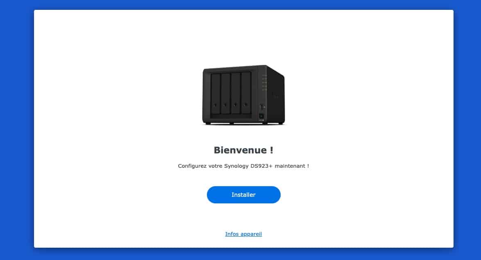The width and height of the screenshot is (481, 260).
Task: Click the first drive bay on NAS image
Action: coord(216,94)
